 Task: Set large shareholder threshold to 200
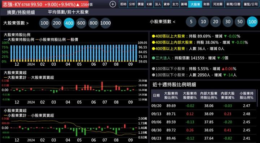pyautogui.click(x=57, y=23)
